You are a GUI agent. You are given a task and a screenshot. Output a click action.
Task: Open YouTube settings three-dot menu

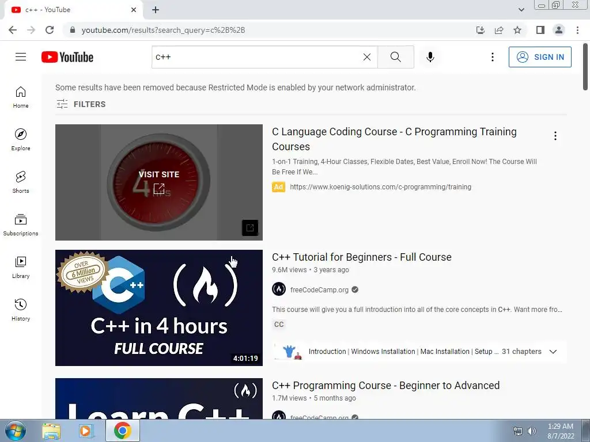tap(492, 57)
